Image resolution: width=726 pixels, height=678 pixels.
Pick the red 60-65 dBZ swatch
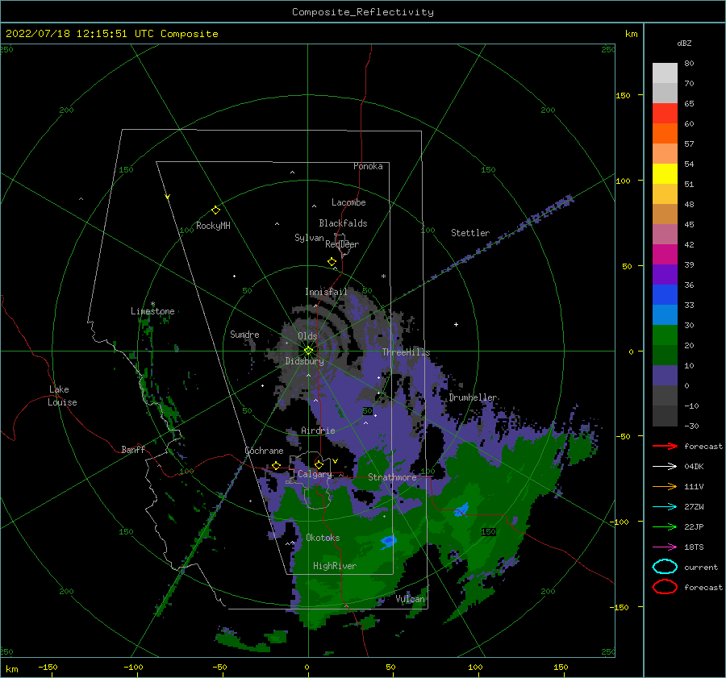click(665, 114)
